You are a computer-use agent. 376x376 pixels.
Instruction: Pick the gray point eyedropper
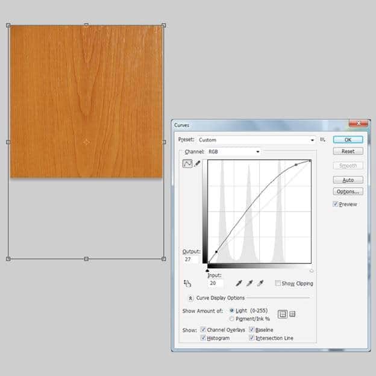click(249, 283)
